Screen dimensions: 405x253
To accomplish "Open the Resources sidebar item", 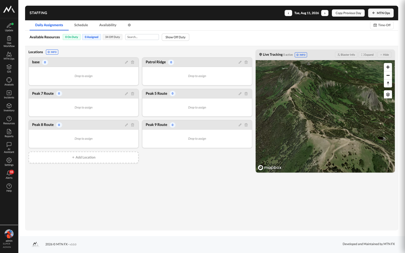I will pos(9,120).
